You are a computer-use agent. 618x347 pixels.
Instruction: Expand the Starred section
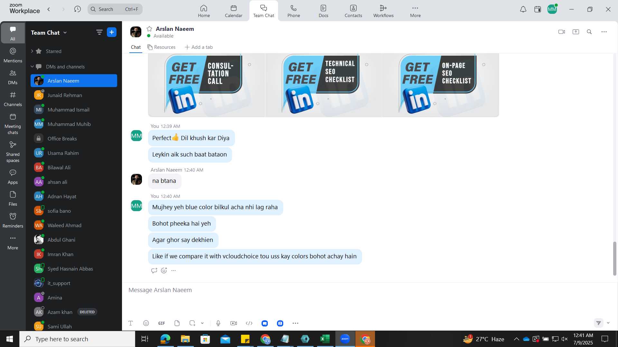click(32, 51)
